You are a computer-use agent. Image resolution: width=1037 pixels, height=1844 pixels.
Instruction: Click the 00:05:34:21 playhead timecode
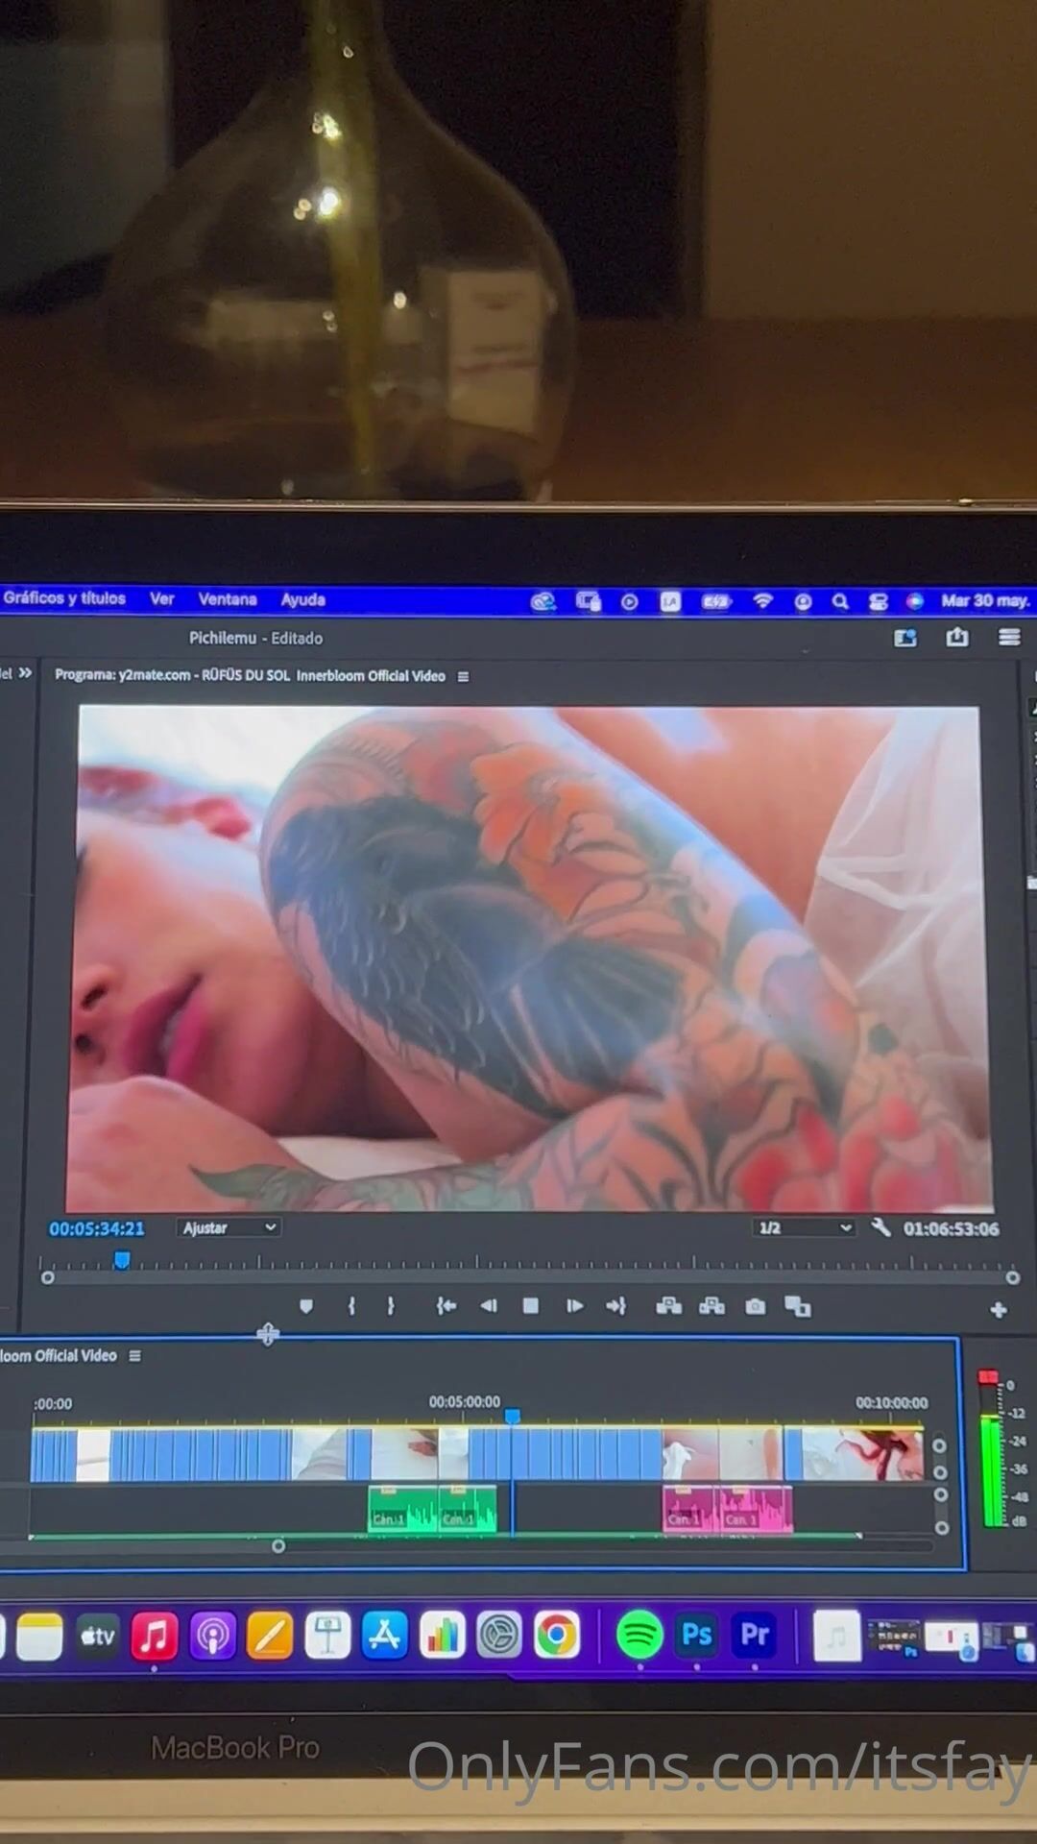[97, 1228]
